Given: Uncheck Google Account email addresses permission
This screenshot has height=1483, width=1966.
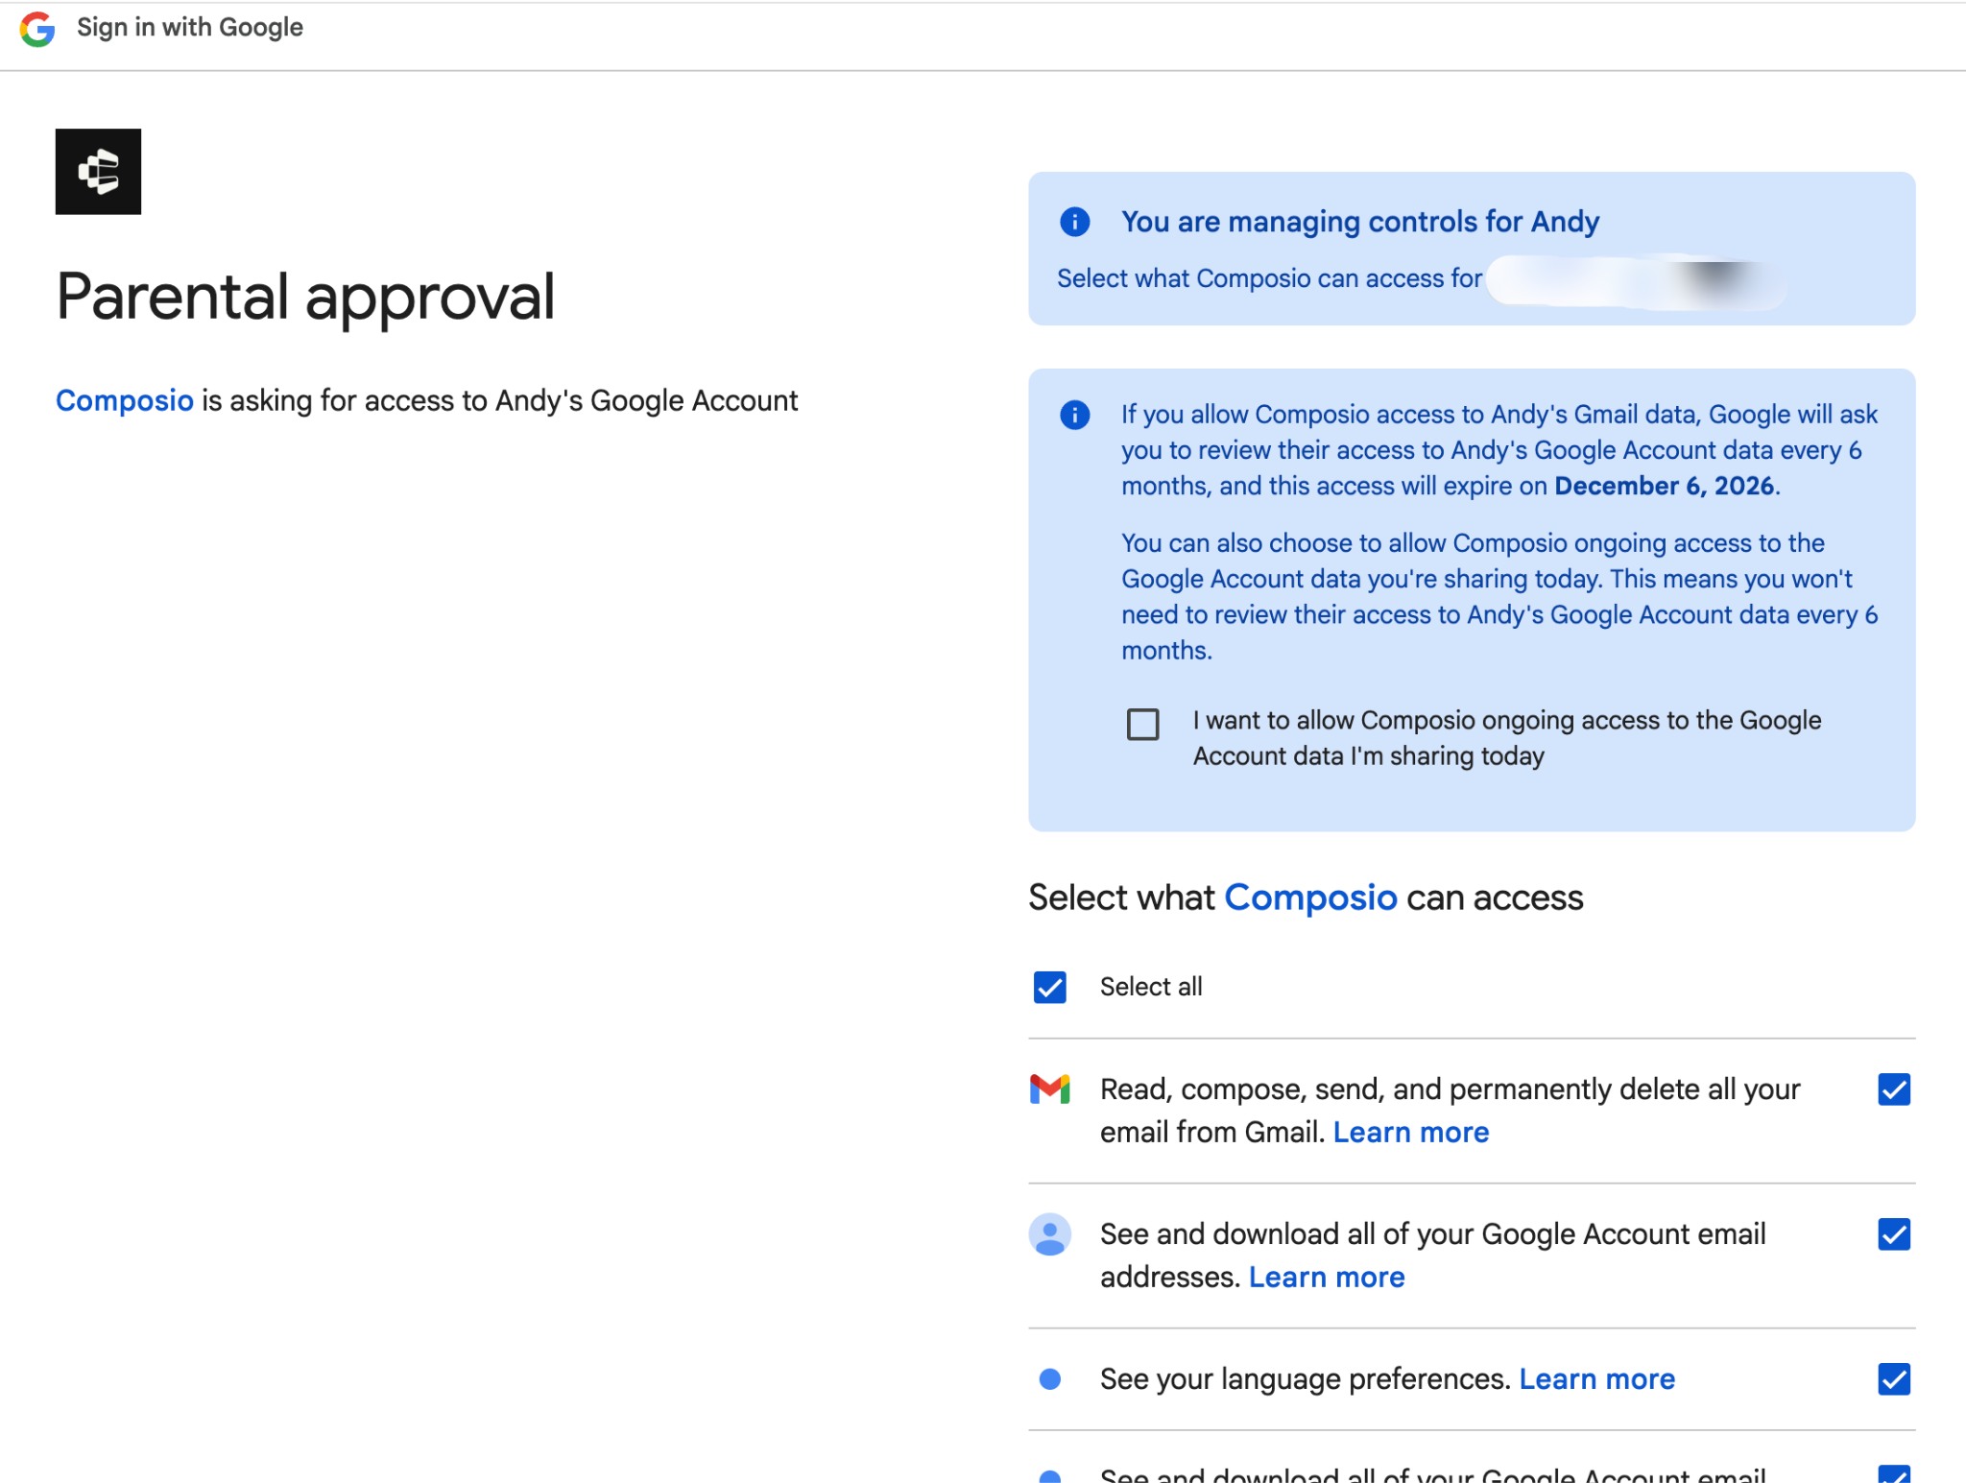Looking at the screenshot, I should [x=1894, y=1234].
